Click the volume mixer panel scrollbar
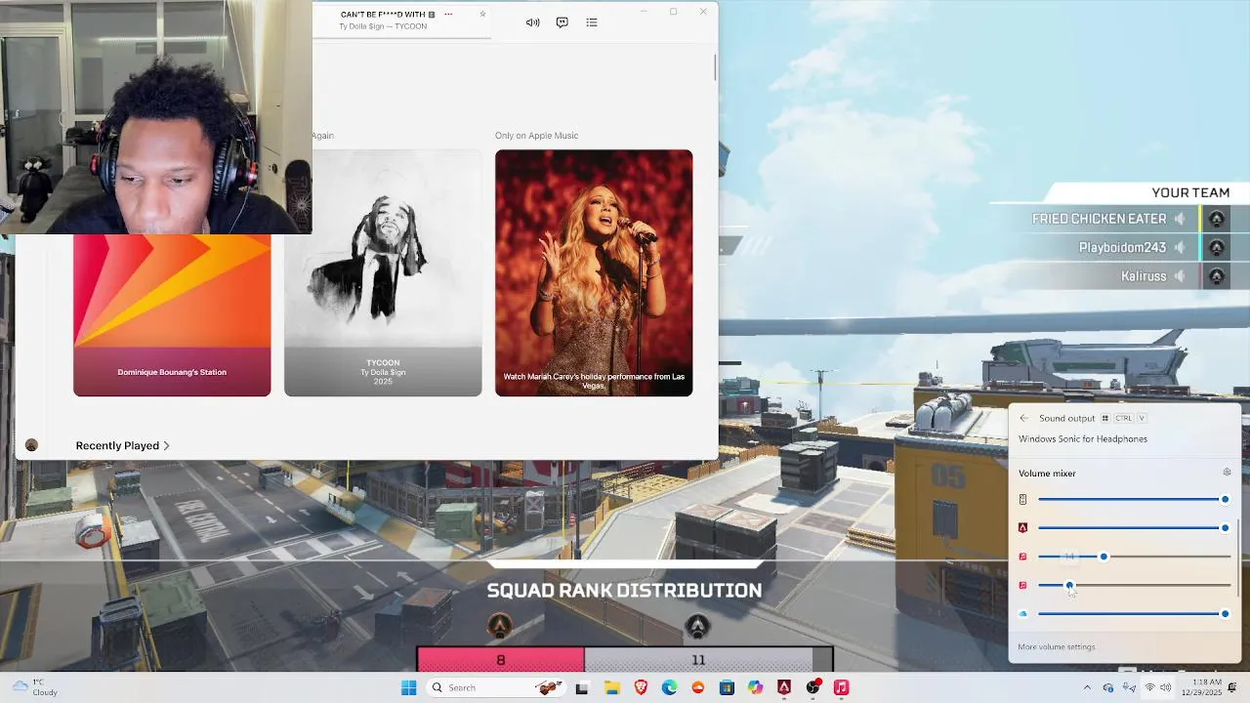The height and width of the screenshot is (703, 1250). [1238, 557]
